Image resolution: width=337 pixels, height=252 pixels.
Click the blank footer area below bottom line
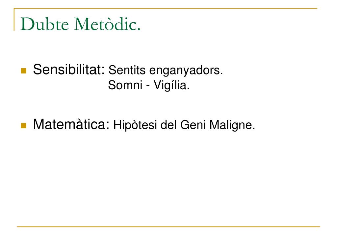coord(168,240)
